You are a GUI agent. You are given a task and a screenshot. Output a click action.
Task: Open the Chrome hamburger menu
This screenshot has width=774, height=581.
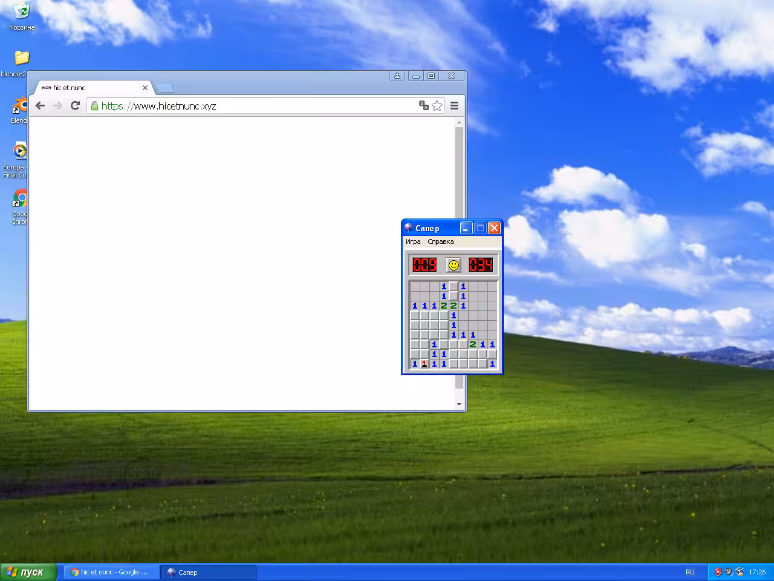[x=454, y=106]
